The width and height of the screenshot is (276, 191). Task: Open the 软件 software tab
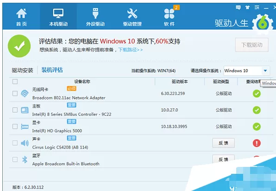[x=169, y=17]
